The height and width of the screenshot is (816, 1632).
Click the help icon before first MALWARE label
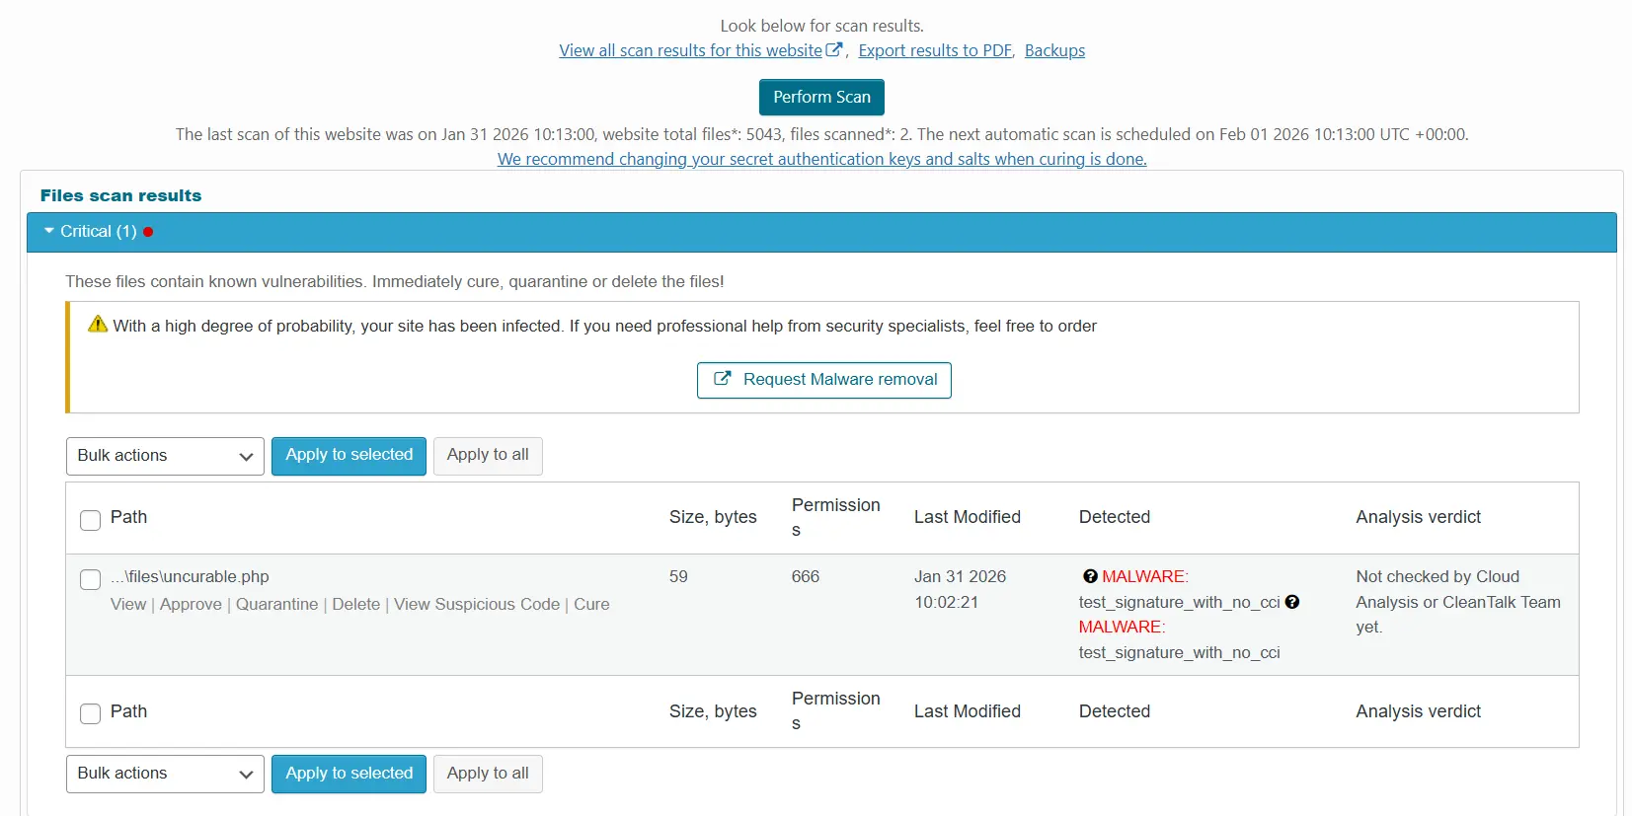point(1090,577)
